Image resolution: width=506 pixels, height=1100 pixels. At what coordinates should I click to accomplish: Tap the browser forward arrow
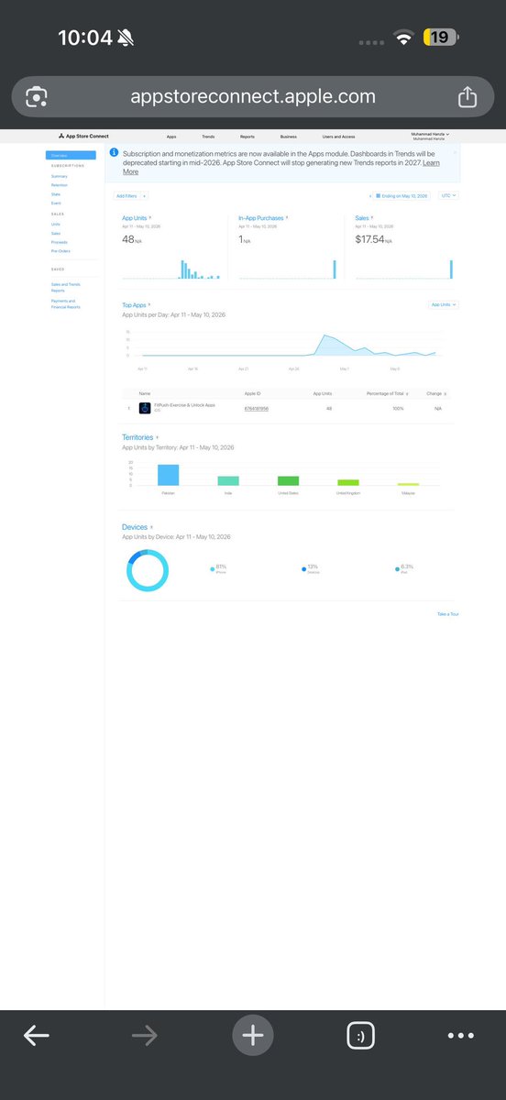(145, 1035)
